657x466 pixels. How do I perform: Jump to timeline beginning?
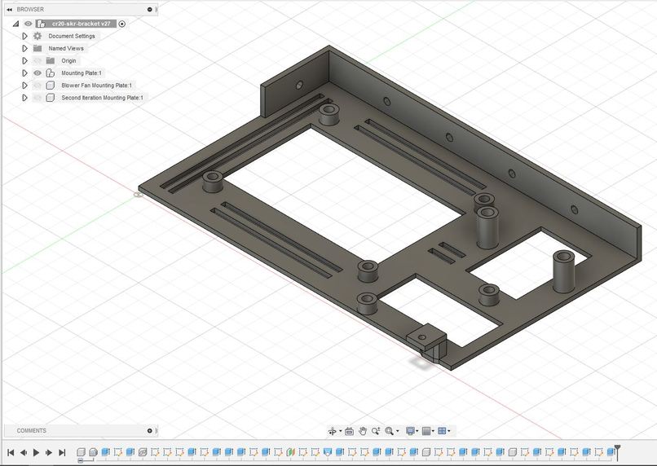11,452
